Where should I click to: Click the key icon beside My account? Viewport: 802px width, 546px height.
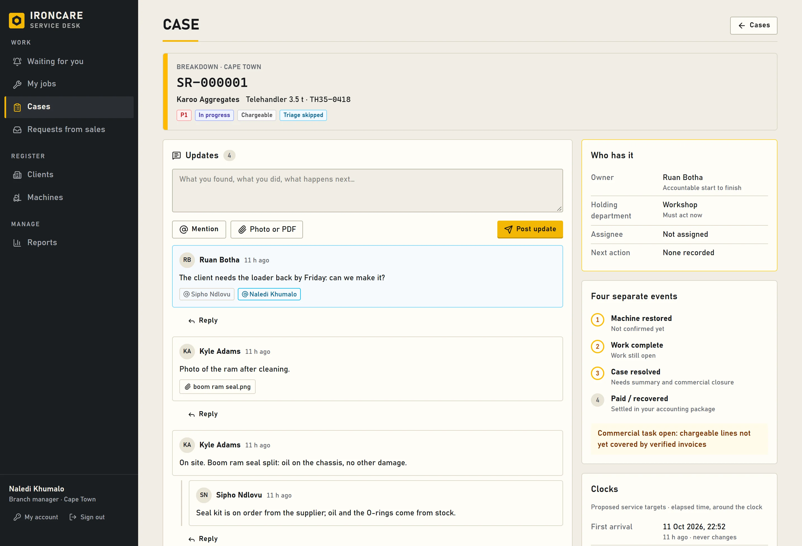point(17,517)
